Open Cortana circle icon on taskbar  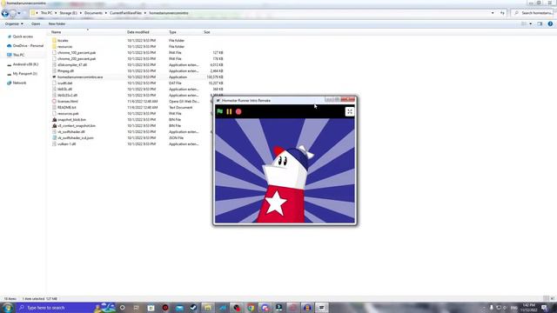tap(122, 308)
